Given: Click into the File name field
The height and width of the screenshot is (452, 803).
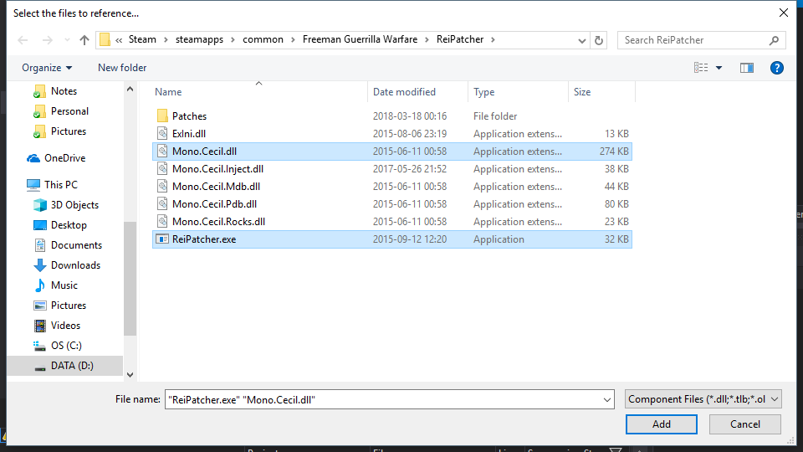Looking at the screenshot, I should pyautogui.click(x=383, y=400).
